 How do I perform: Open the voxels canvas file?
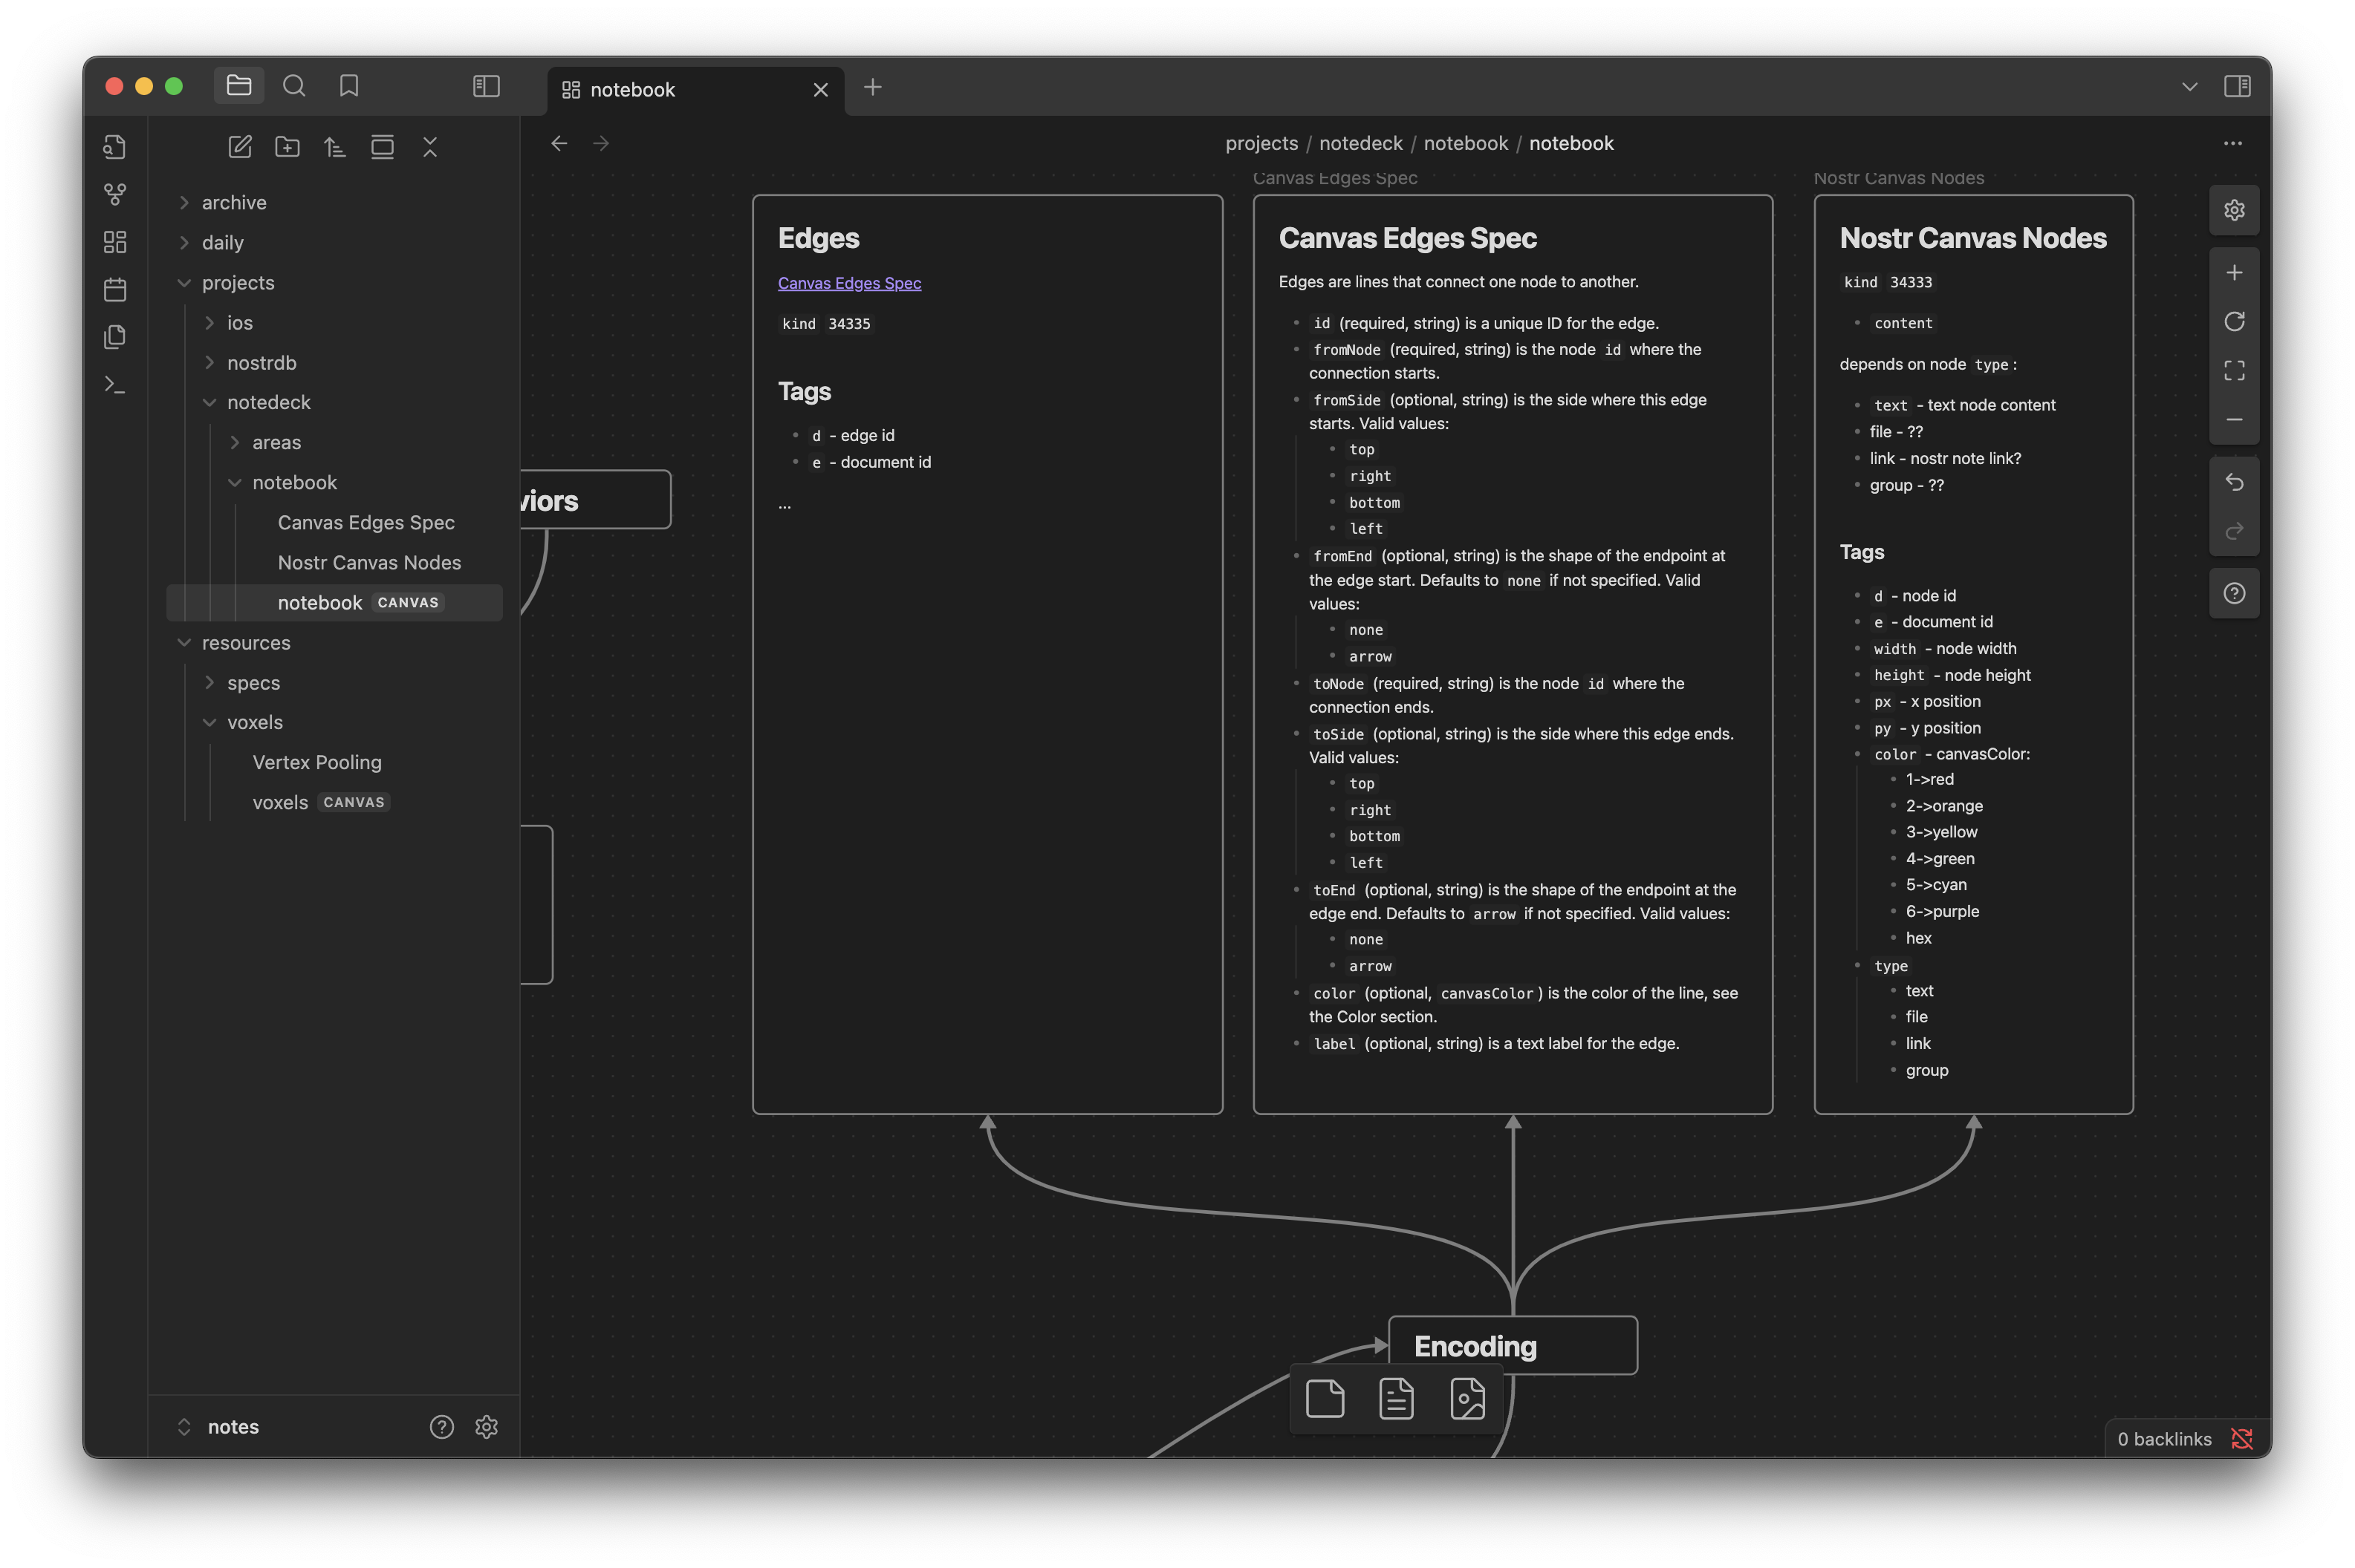click(x=320, y=802)
